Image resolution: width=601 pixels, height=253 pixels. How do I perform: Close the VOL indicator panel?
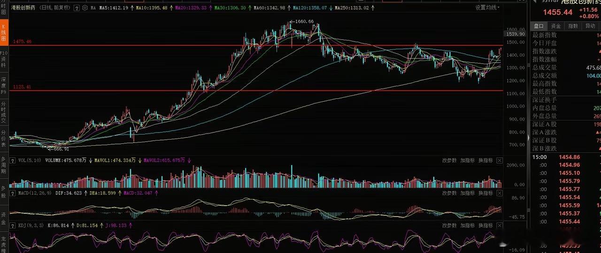coord(499,160)
